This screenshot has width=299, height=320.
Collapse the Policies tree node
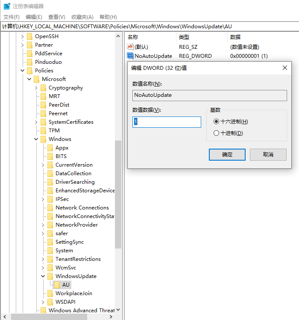(x=22, y=71)
